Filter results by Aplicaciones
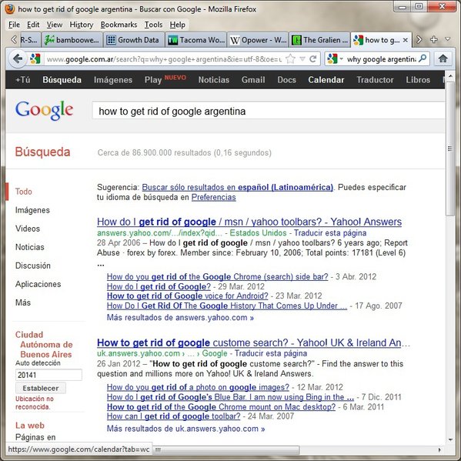 pos(38,284)
